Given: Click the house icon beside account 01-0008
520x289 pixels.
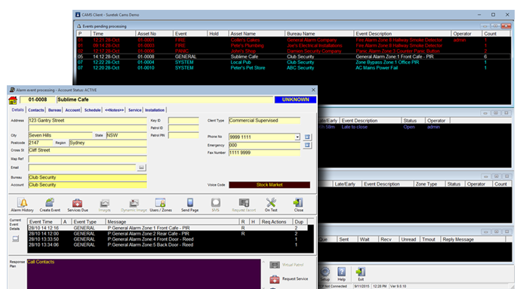Looking at the screenshot, I should (13, 100).
